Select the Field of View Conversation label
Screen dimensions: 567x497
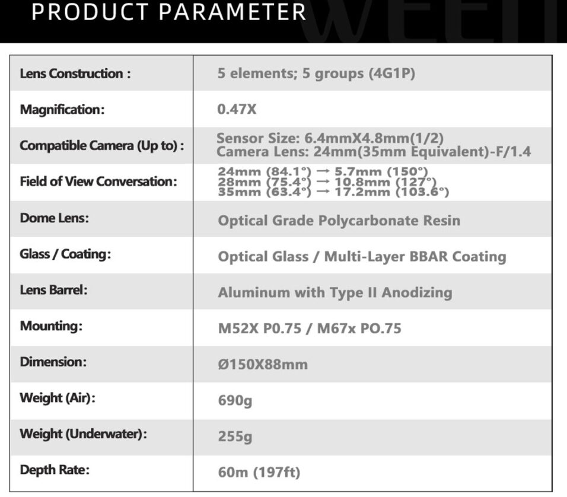coord(98,181)
